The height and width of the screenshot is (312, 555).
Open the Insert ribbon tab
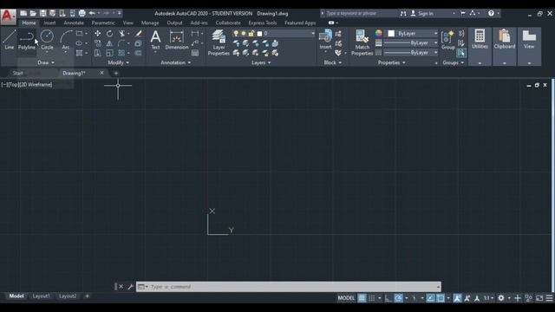pyautogui.click(x=49, y=23)
